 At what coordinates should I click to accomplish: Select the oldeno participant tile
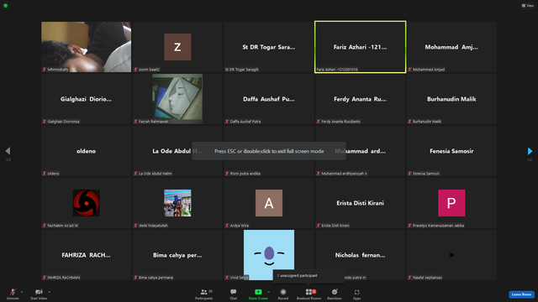(86, 151)
